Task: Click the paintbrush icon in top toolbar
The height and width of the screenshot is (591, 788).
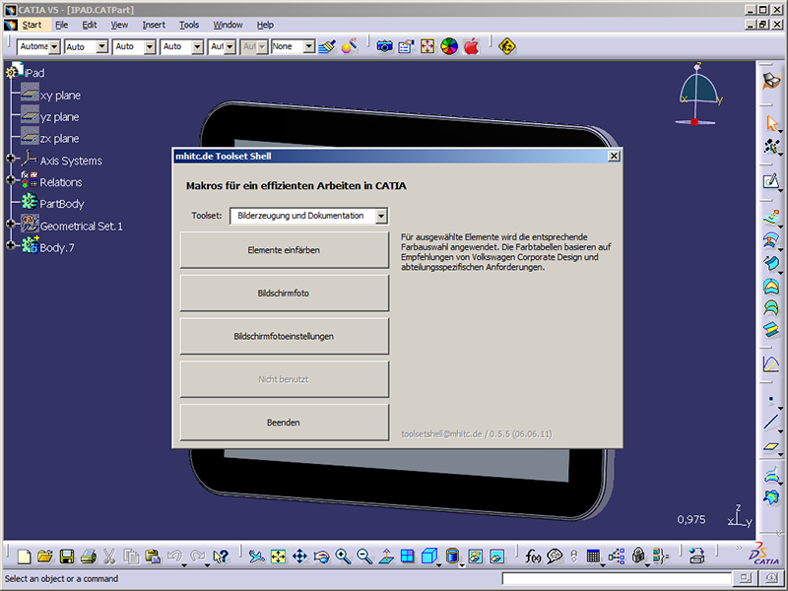Action: [327, 46]
